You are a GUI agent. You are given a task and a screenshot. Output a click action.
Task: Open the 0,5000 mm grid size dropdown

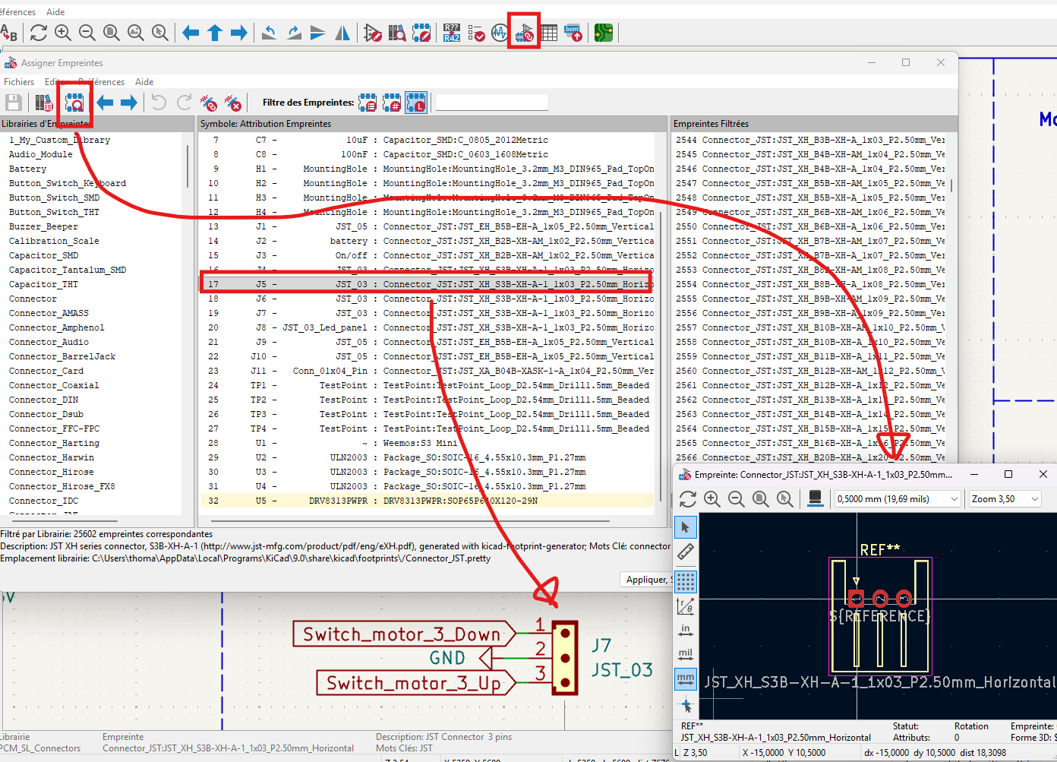pyautogui.click(x=898, y=498)
